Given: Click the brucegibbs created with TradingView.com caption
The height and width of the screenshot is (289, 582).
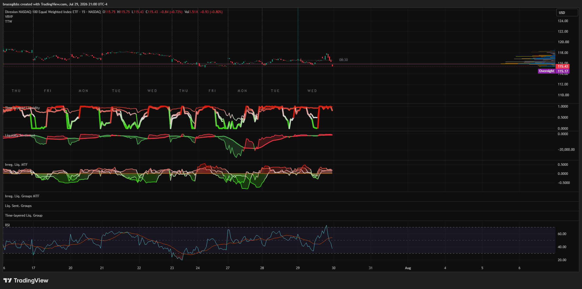Looking at the screenshot, I should (55, 4).
